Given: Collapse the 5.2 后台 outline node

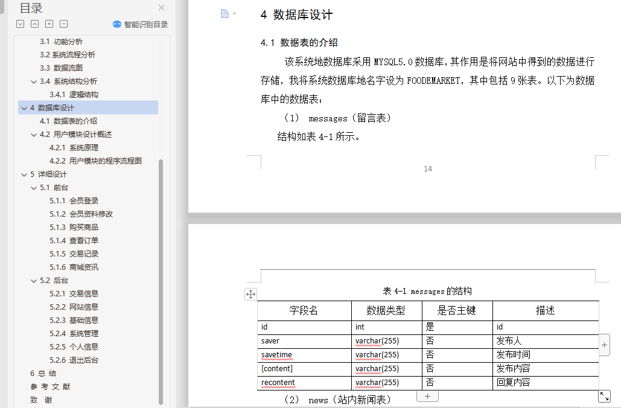Looking at the screenshot, I should click(x=34, y=281).
